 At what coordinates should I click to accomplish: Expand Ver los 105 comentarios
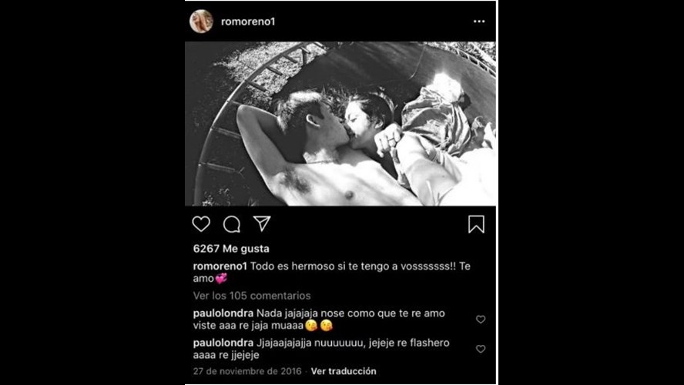252,296
